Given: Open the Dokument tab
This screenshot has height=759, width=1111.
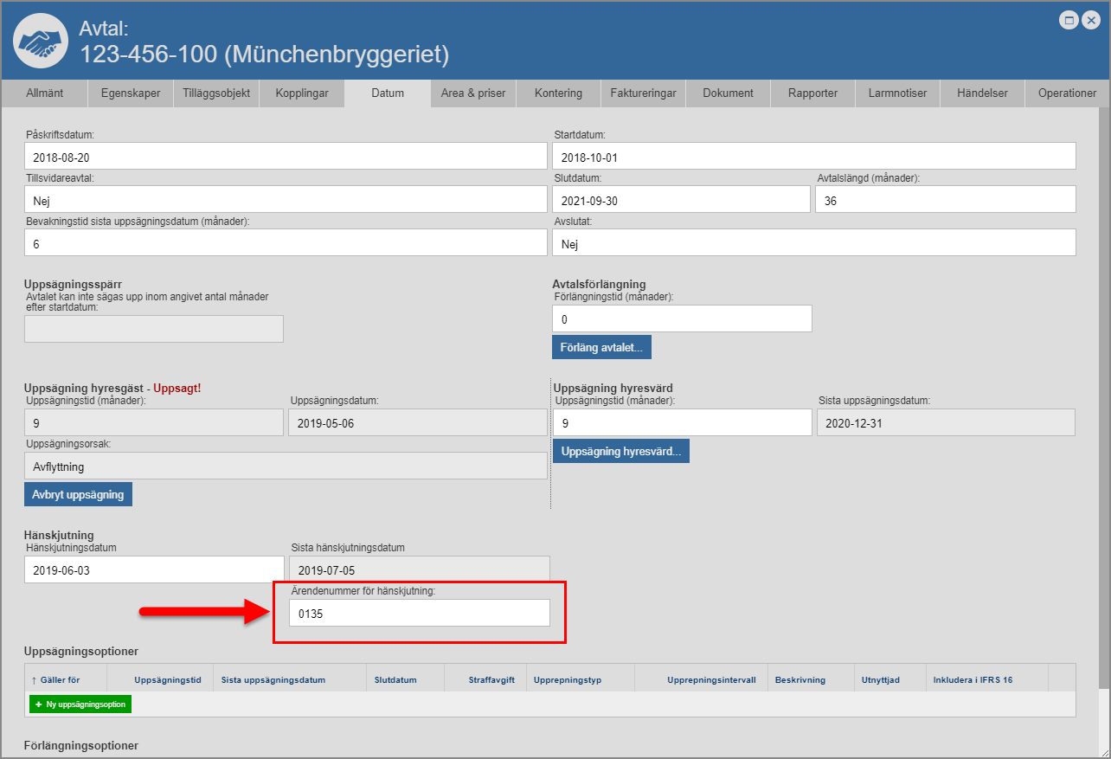Looking at the screenshot, I should tap(728, 93).
